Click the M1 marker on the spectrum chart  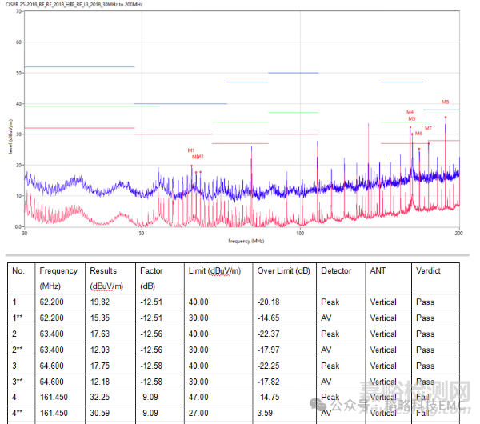point(191,150)
